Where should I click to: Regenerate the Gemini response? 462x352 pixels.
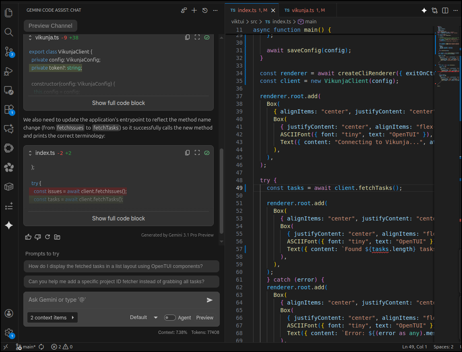pos(47,237)
